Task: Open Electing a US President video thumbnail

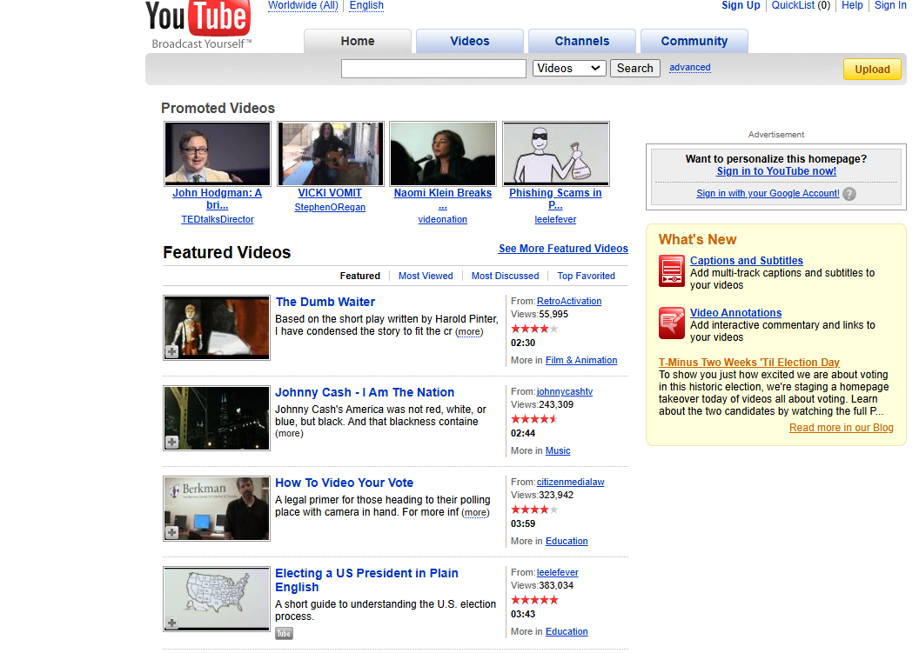Action: pos(217,598)
